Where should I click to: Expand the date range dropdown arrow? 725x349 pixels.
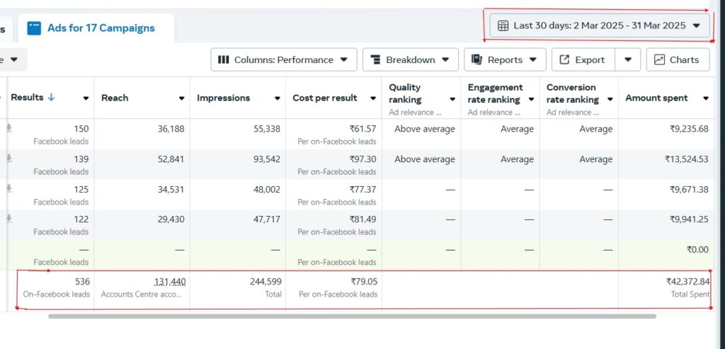tap(697, 26)
